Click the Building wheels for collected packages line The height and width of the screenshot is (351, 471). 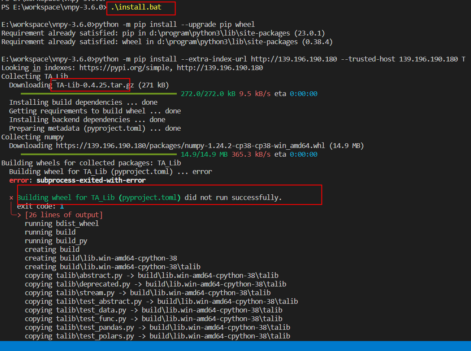click(89, 163)
